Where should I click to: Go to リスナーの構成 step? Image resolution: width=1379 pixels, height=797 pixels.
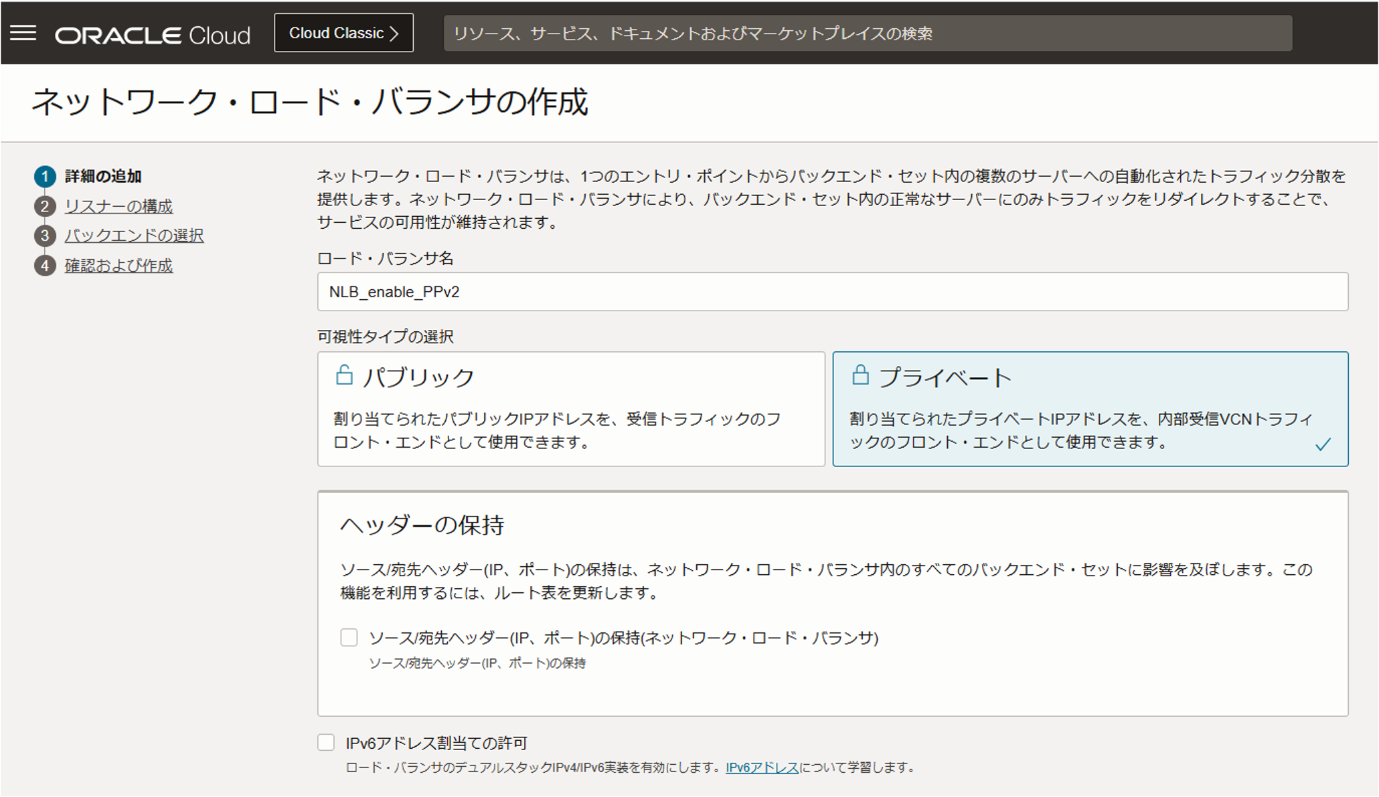(118, 206)
